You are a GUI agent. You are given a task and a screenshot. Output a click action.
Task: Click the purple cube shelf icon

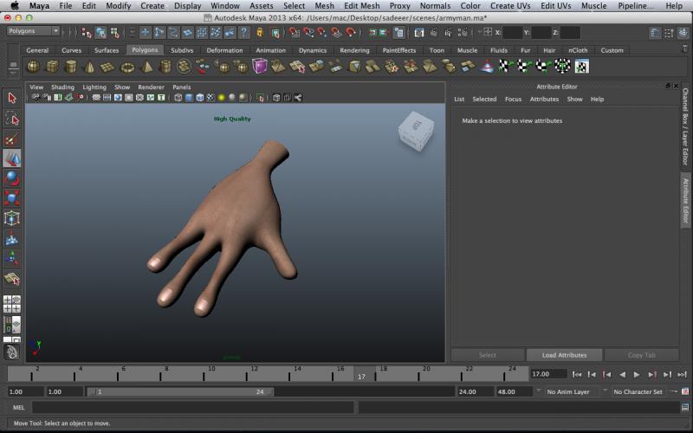260,67
